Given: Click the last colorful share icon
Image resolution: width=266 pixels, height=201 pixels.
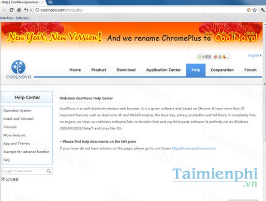Looking at the screenshot, I should pos(224,57).
